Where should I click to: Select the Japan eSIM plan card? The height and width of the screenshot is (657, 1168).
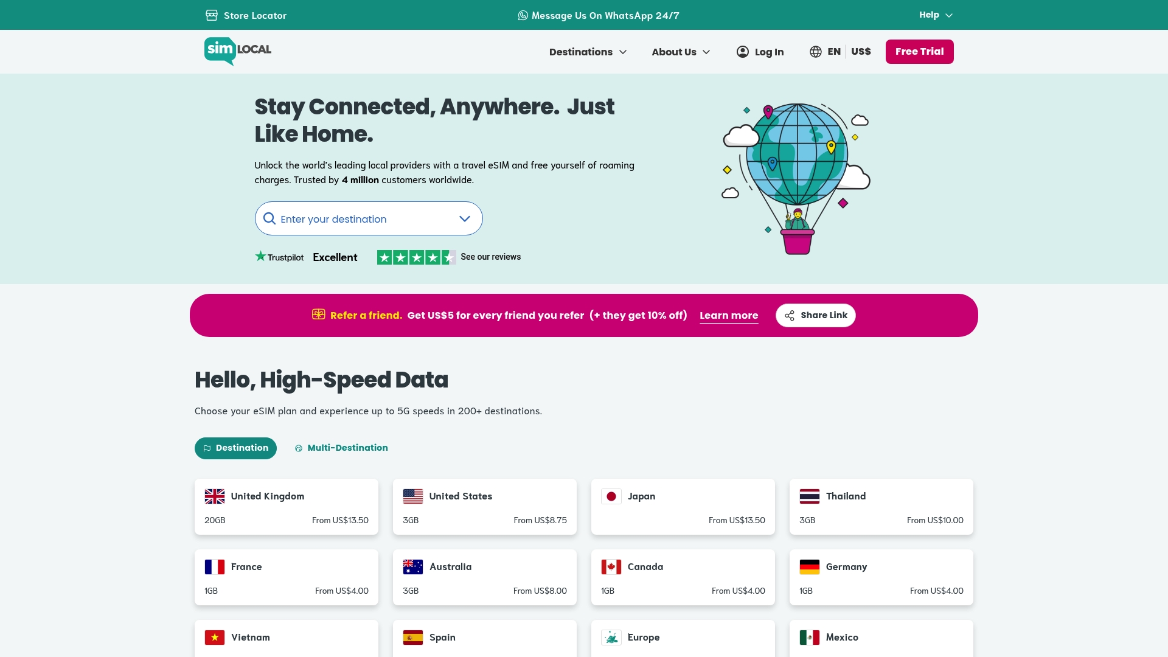[x=683, y=506]
